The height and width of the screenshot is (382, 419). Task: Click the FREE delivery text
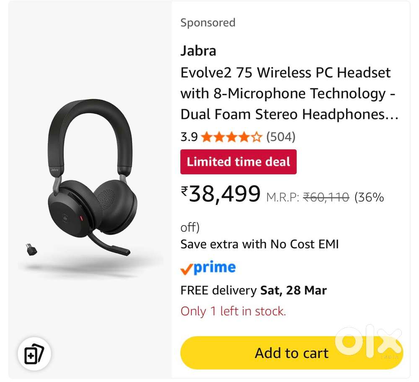(218, 290)
